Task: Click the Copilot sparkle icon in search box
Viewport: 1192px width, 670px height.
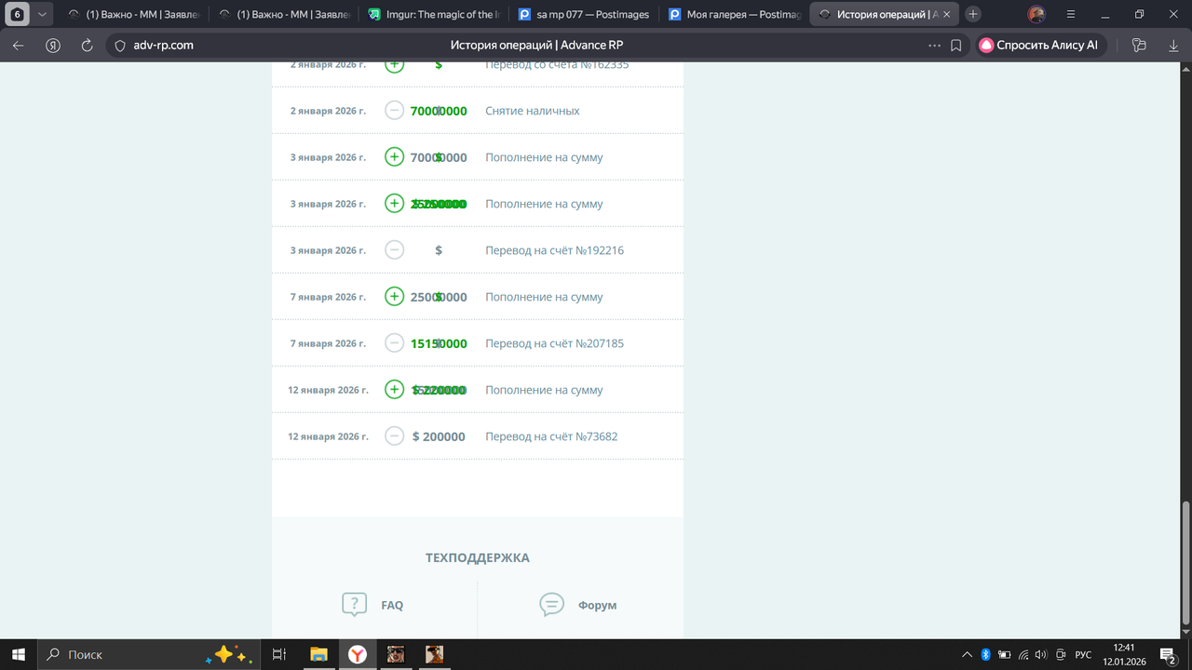Action: click(x=229, y=654)
